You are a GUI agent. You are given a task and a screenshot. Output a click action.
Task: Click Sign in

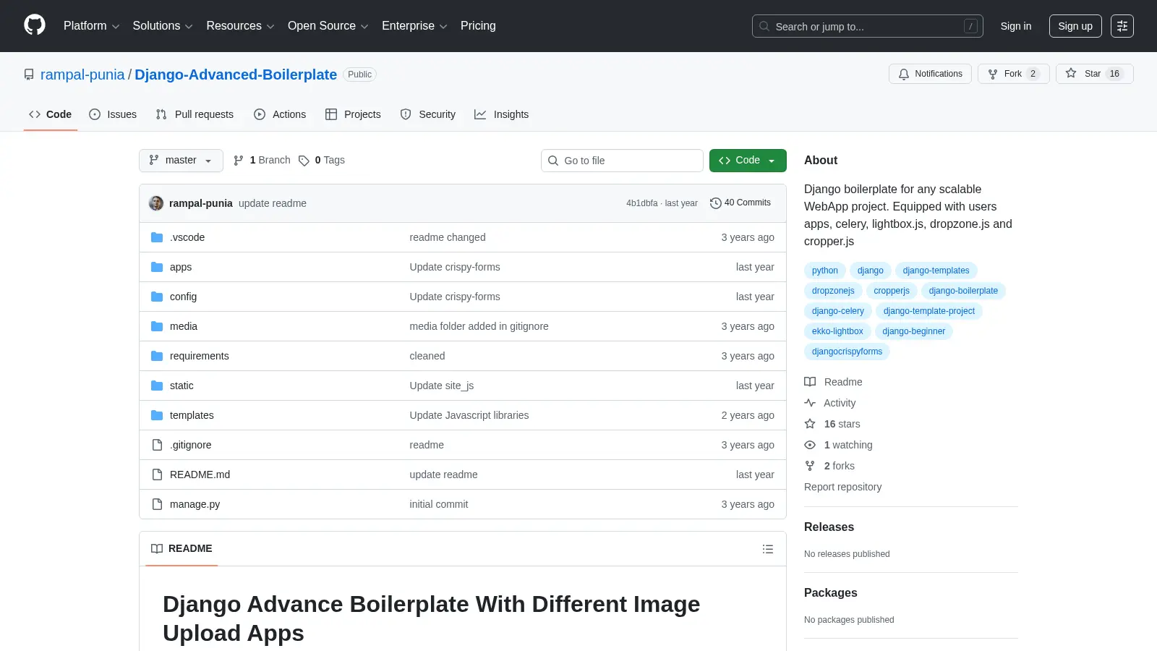click(x=1016, y=26)
